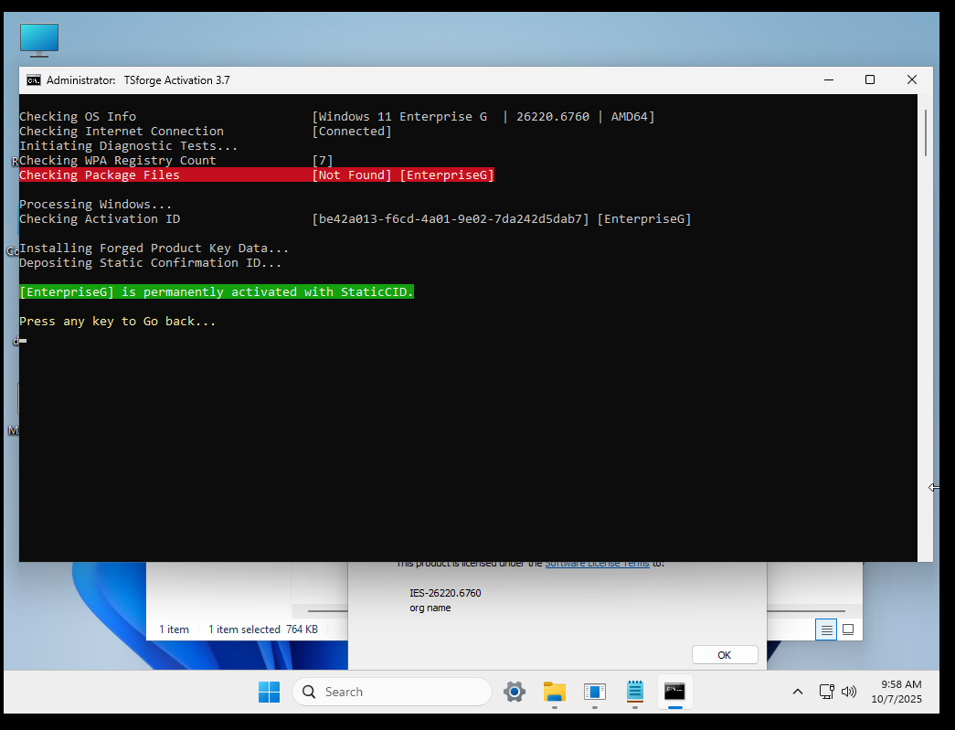Click the console vertical scrollbar thumb
Viewport: 955px width, 730px height.
tap(925, 132)
